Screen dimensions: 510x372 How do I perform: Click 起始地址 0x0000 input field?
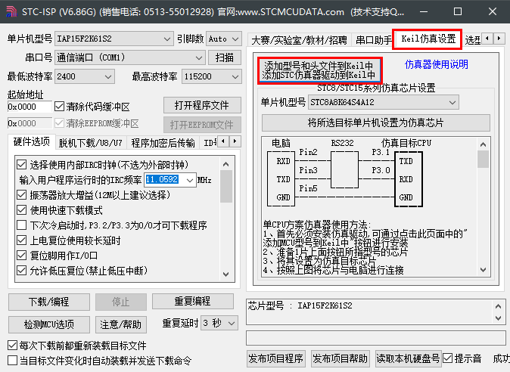[30, 107]
